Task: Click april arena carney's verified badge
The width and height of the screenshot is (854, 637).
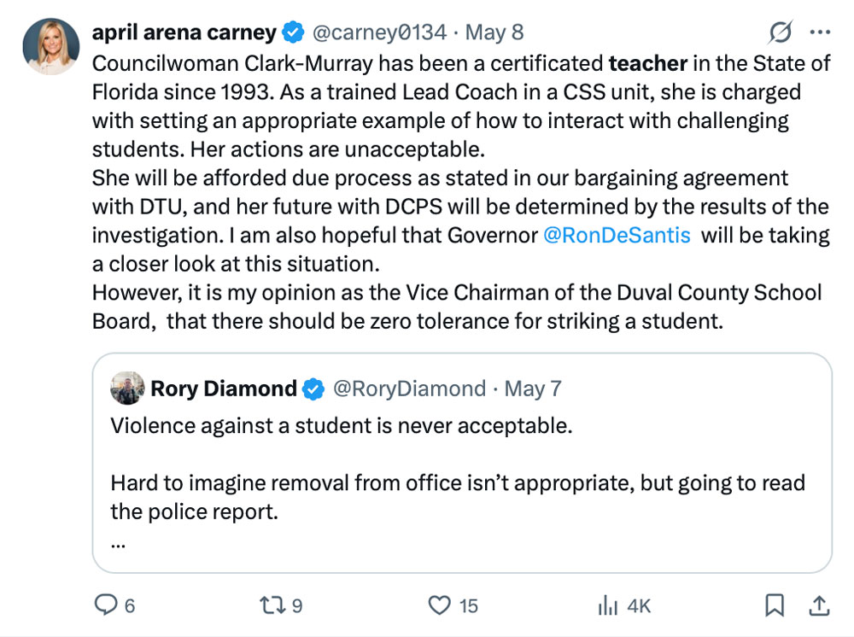Action: (x=294, y=32)
